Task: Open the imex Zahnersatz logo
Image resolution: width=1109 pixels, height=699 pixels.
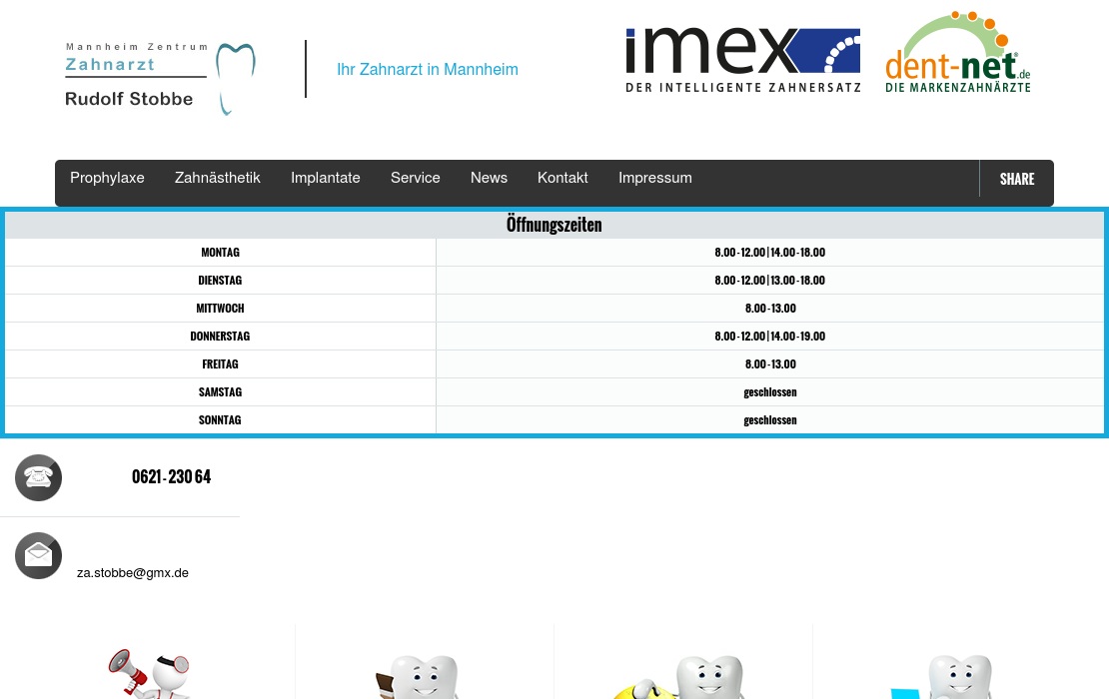Action: pyautogui.click(x=742, y=60)
